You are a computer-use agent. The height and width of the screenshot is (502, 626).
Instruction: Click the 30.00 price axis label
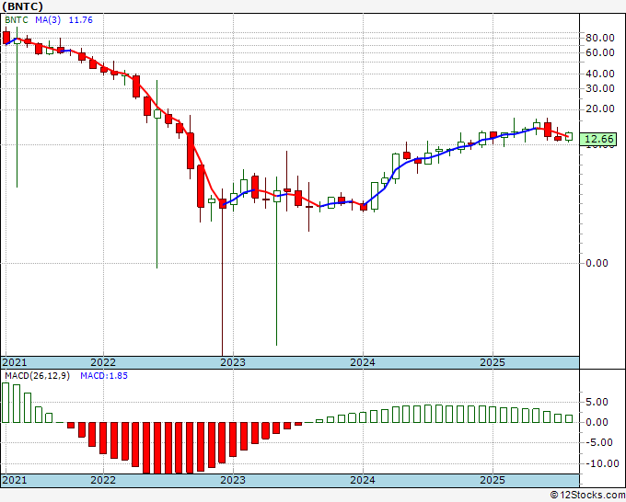tap(599, 88)
